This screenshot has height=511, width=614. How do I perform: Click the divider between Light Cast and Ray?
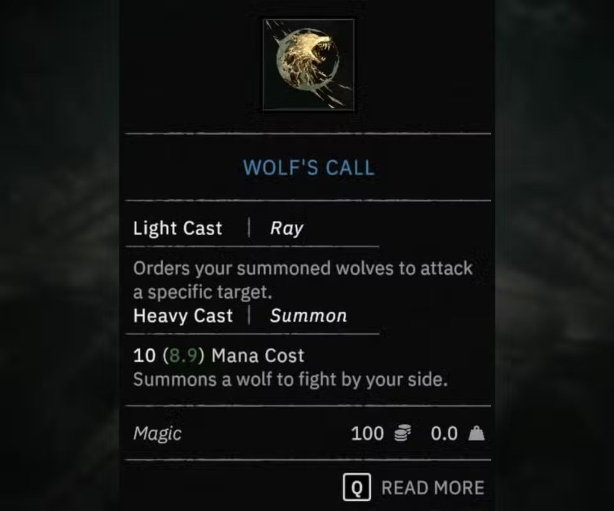(249, 228)
